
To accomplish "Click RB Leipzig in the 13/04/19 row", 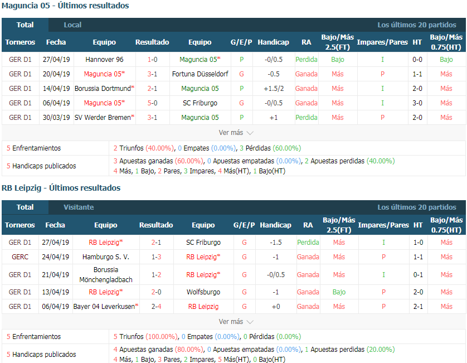I will [104, 292].
